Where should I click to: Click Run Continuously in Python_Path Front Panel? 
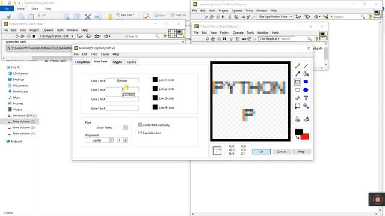click(x=22, y=36)
